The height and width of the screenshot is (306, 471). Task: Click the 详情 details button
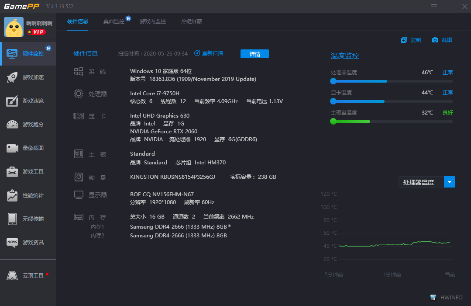254,54
